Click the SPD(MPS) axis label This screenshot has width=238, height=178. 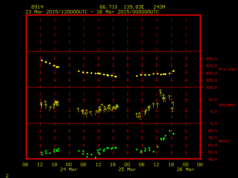pyautogui.click(x=227, y=105)
